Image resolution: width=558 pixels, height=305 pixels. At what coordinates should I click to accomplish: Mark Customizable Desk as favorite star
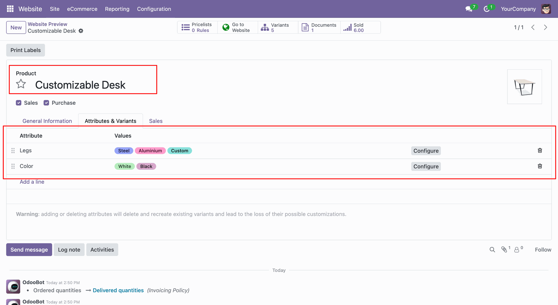pos(21,84)
